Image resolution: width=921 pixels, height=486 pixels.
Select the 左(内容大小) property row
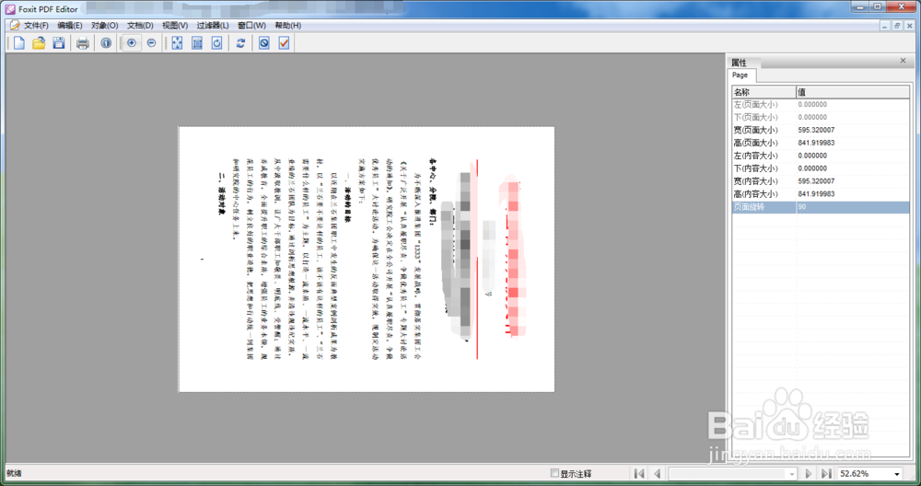[821, 156]
